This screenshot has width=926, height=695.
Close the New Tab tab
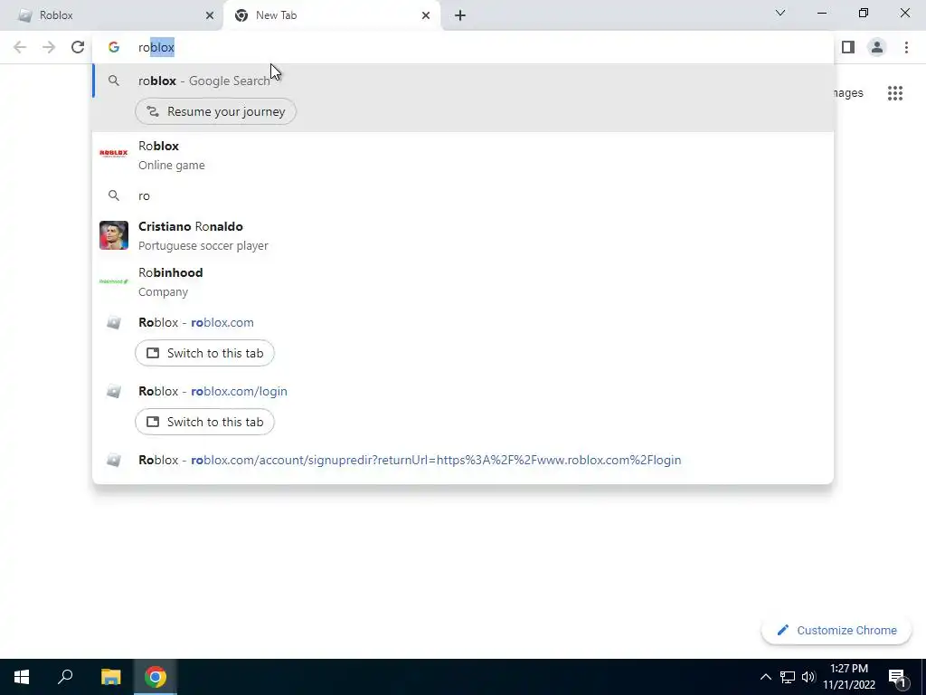click(425, 15)
